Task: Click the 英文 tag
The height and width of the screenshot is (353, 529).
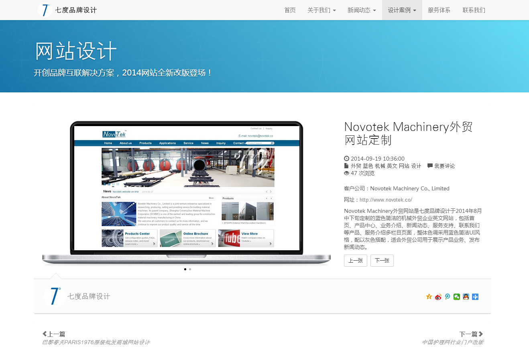Action: (392, 166)
